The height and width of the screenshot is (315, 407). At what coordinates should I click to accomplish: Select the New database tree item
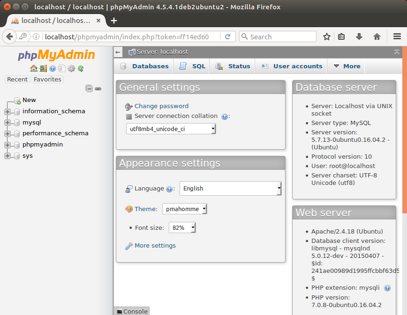tap(29, 100)
